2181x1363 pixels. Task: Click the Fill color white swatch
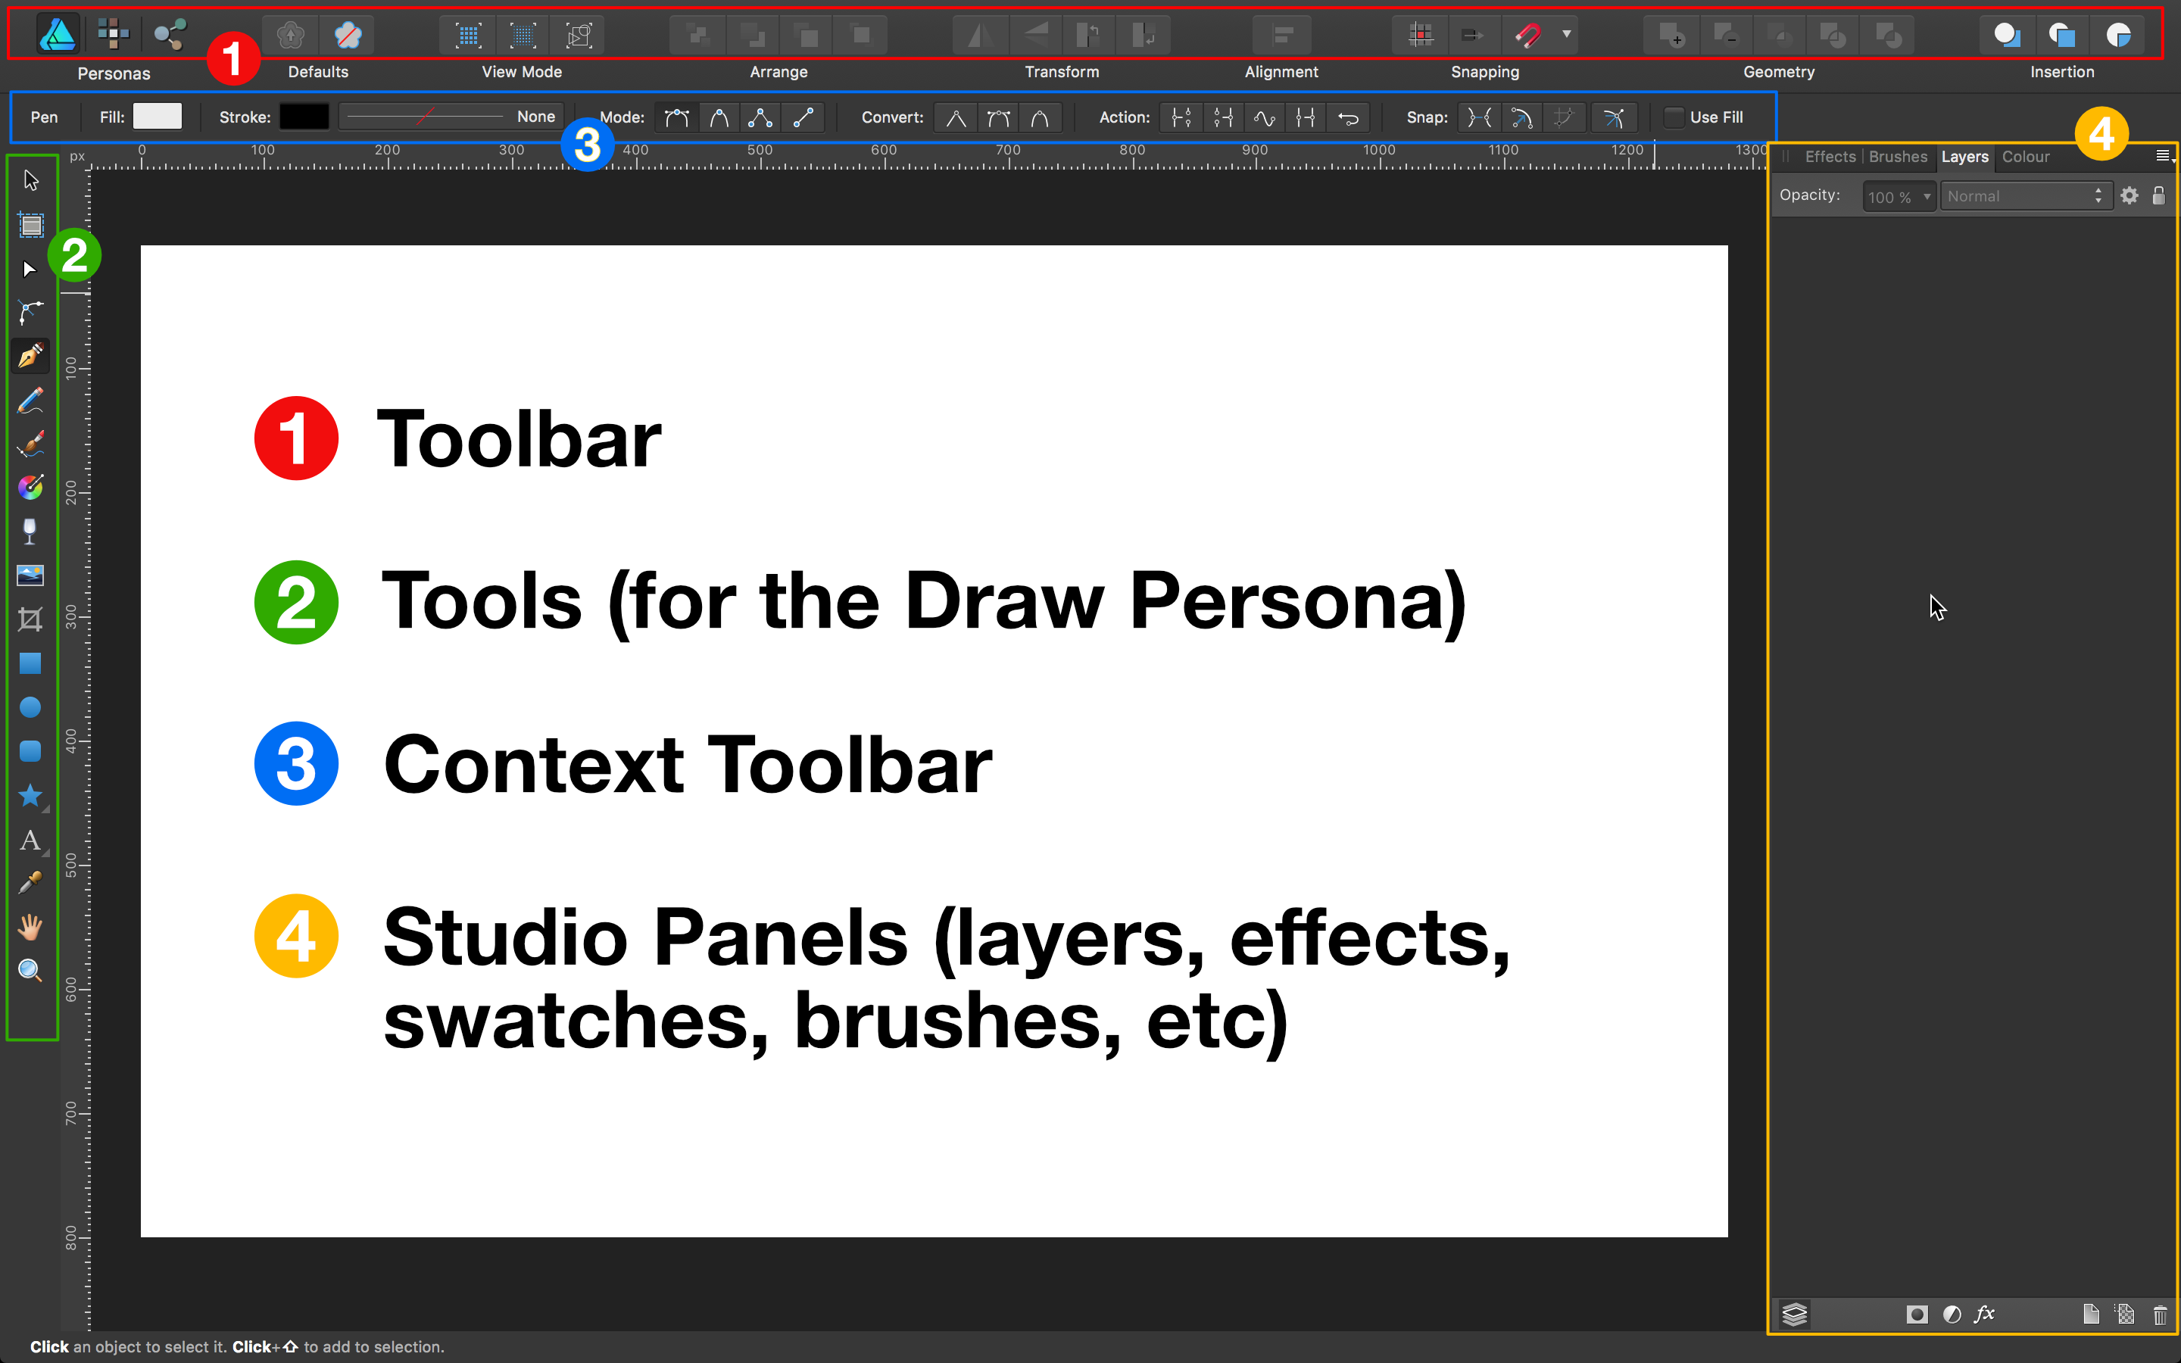click(157, 116)
